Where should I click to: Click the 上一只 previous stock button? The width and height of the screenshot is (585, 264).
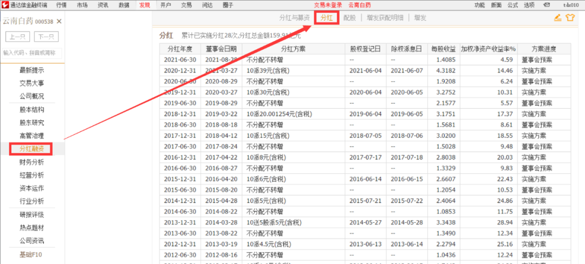18,37
